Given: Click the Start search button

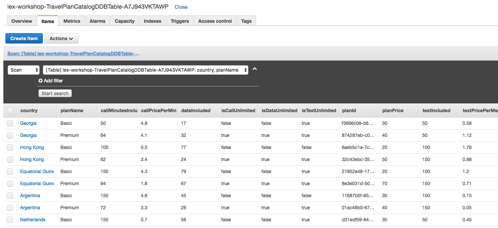Looking at the screenshot, I should tap(55, 93).
